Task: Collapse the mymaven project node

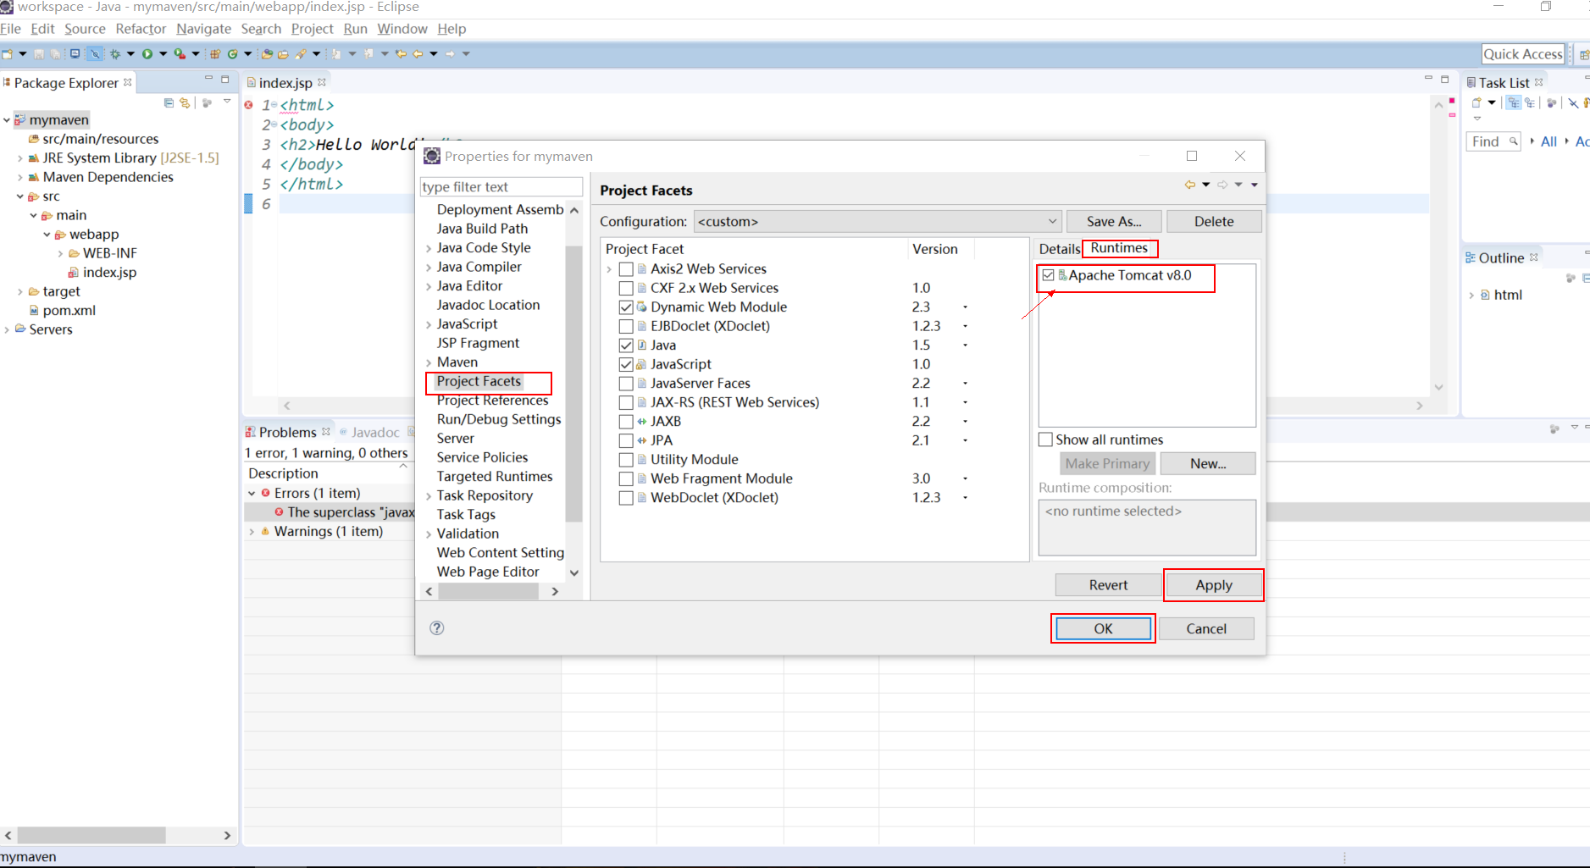Action: point(7,120)
